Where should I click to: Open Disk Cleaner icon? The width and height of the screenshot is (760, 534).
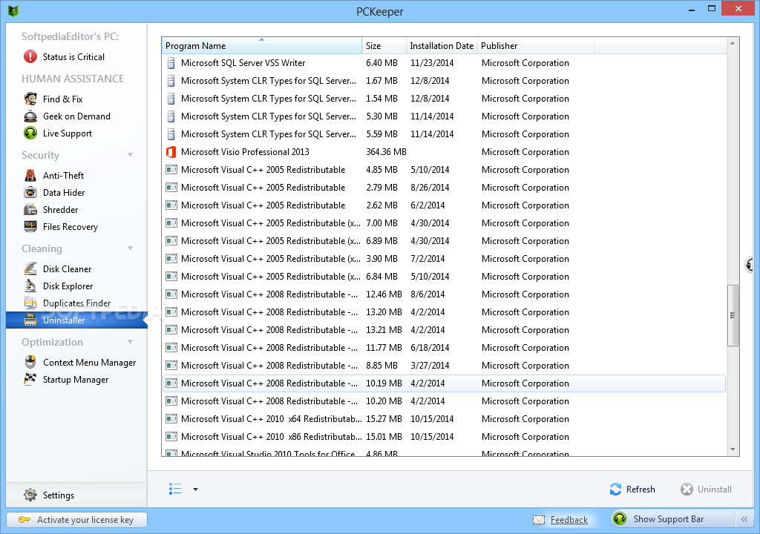(30, 268)
